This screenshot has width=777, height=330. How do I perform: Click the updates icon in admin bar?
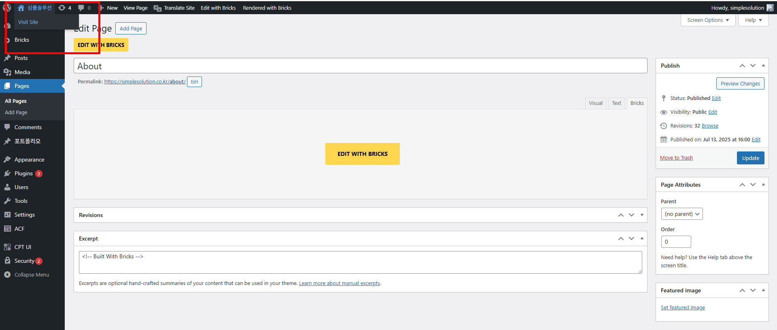coord(62,8)
